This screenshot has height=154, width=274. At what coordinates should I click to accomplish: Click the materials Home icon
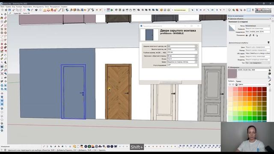(x=236, y=85)
